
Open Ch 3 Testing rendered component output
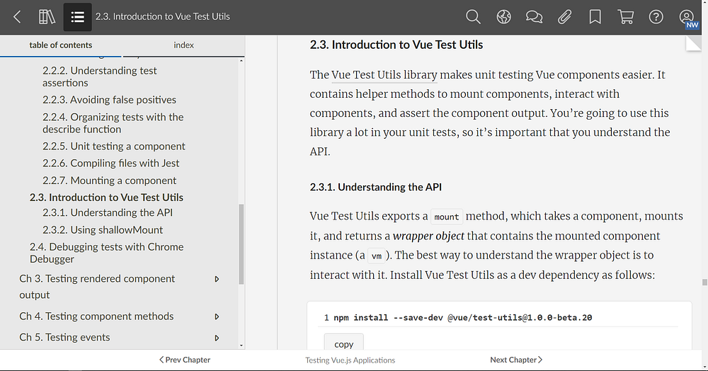(97, 287)
